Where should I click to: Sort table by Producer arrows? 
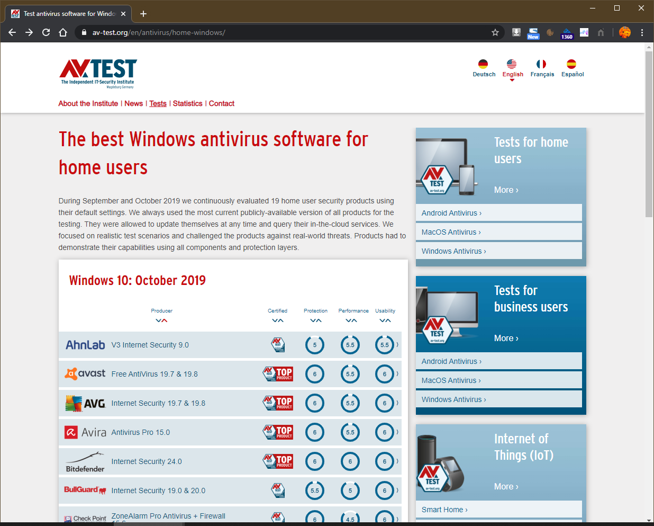tap(161, 320)
